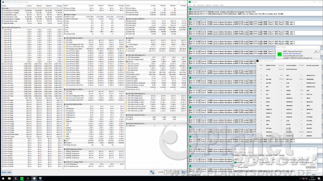
Task: Select the Physical Memory Load row
Action: click(32, 21)
